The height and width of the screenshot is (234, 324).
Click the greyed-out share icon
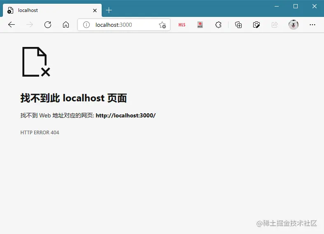pyautogui.click(x=275, y=25)
